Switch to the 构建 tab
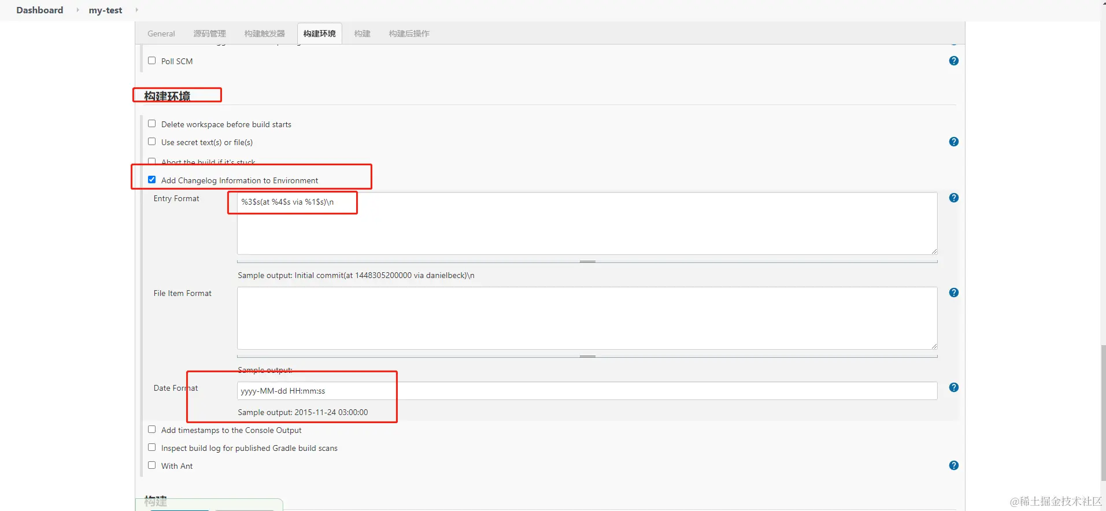 coord(362,34)
